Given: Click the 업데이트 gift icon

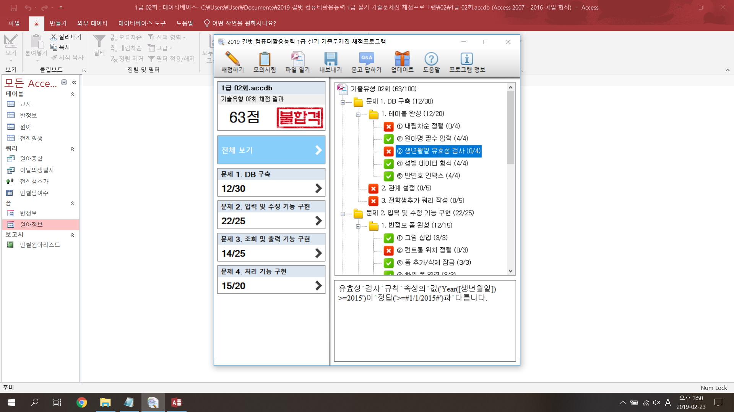Looking at the screenshot, I should click(x=402, y=59).
